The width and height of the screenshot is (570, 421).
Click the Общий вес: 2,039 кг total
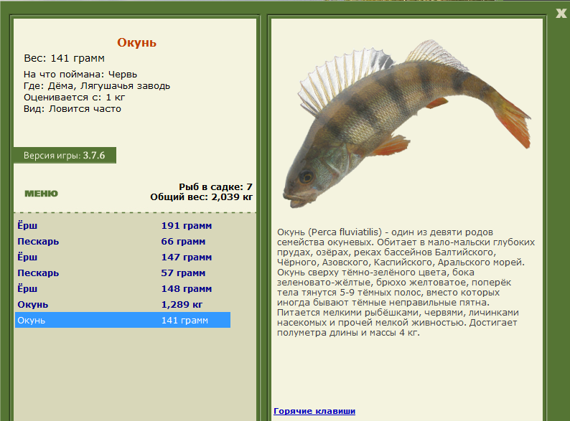coord(202,197)
